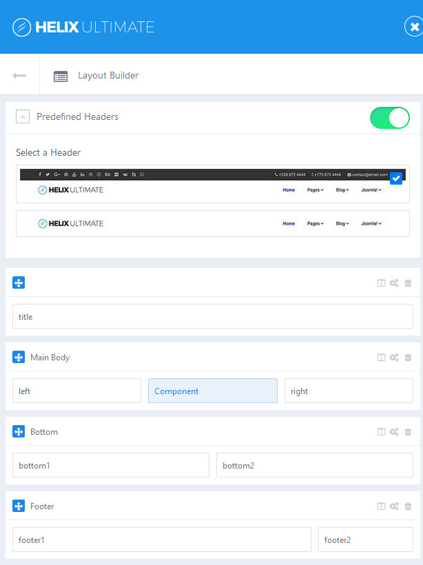Click the Helix Ultimate logo icon

pos(23,27)
